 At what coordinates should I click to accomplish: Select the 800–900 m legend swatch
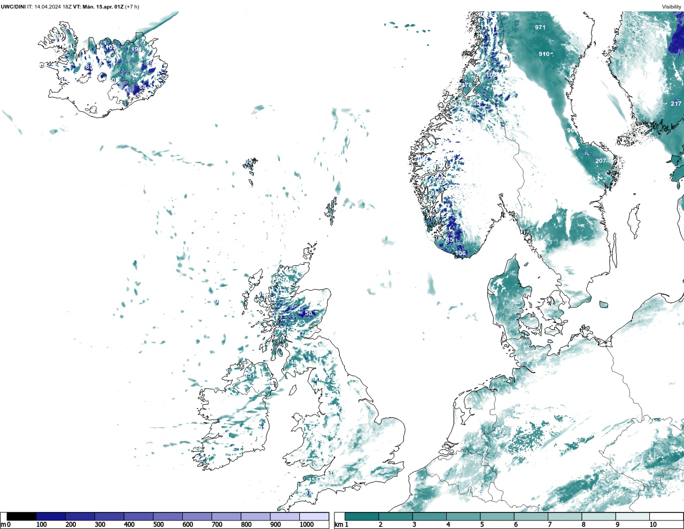pyautogui.click(x=255, y=516)
